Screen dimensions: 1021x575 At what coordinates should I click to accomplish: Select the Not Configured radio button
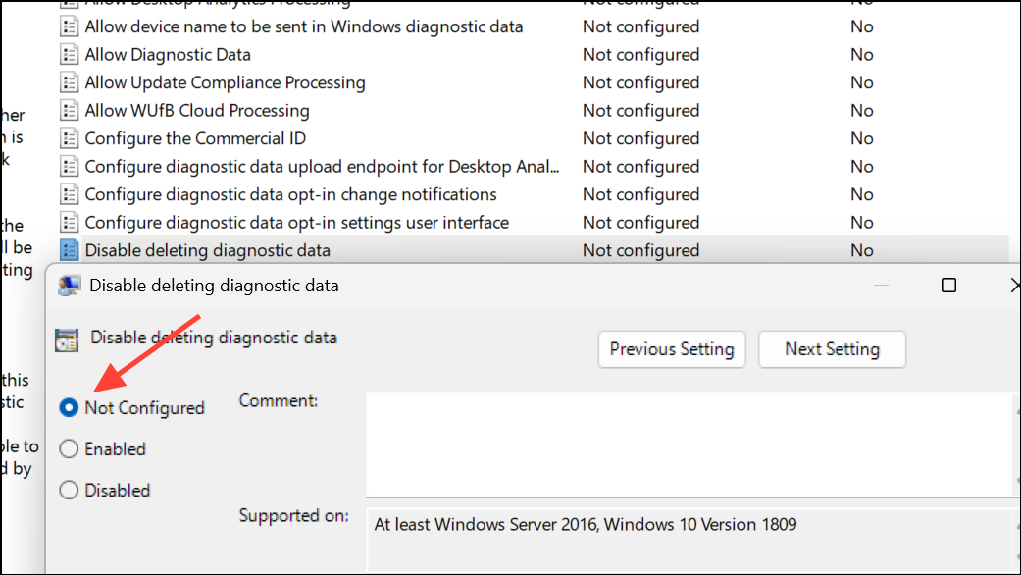click(69, 407)
